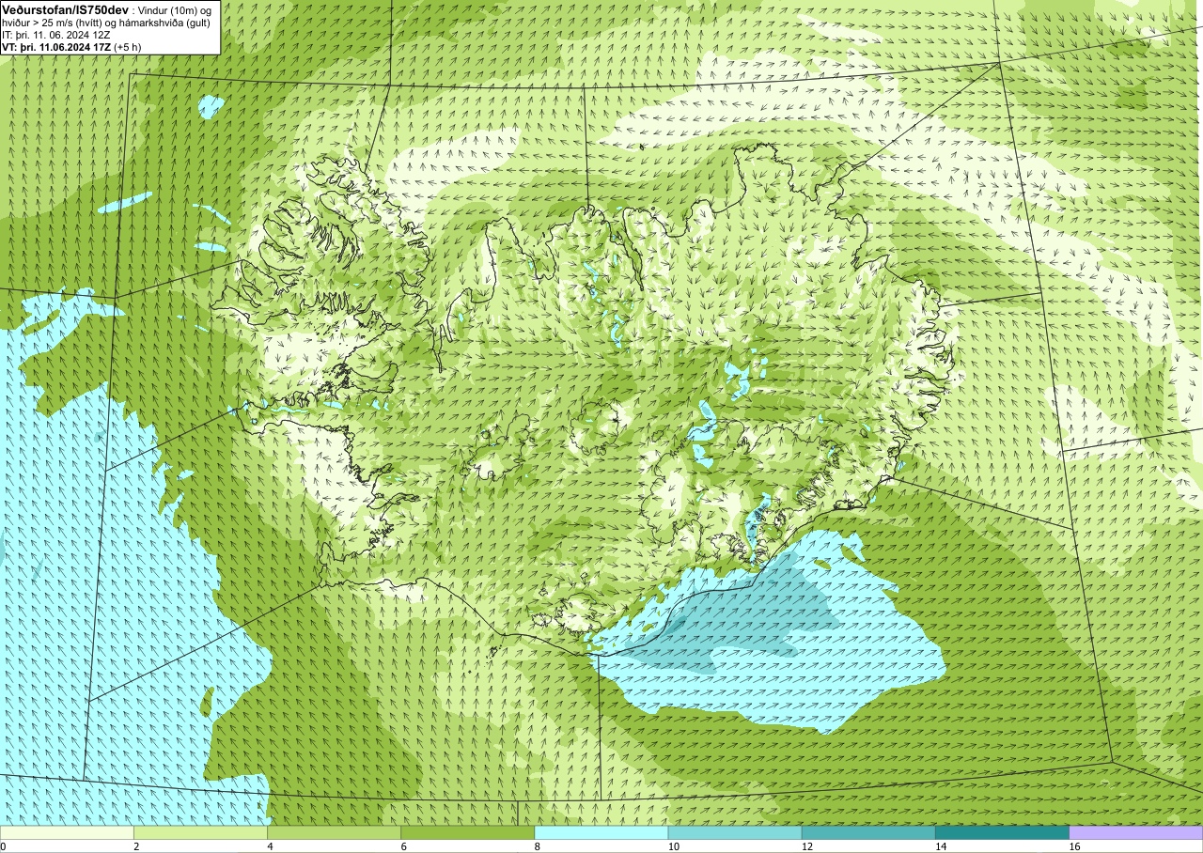Image resolution: width=1203 pixels, height=853 pixels.
Task: Click the legend scale label "0"
Action: (3, 846)
